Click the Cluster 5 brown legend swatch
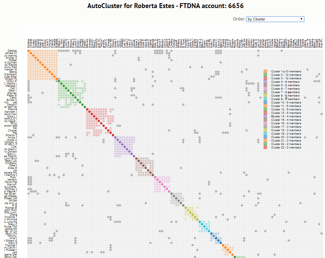This screenshot has width=325, height=258. point(265,85)
